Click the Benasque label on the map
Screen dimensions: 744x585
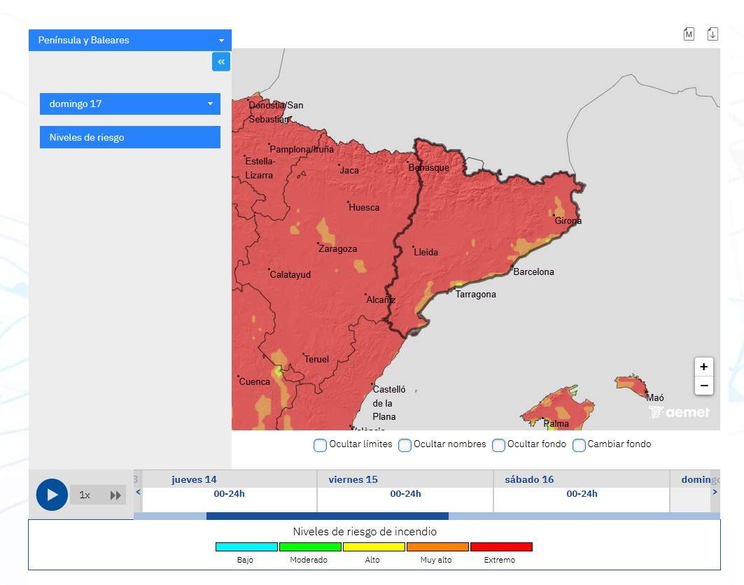pos(428,167)
